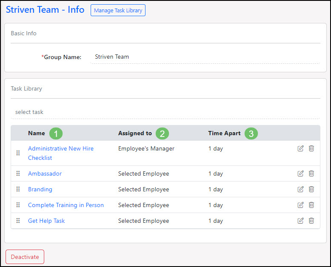Open the Ambassador task link
The image size is (331, 267).
pyautogui.click(x=45, y=173)
